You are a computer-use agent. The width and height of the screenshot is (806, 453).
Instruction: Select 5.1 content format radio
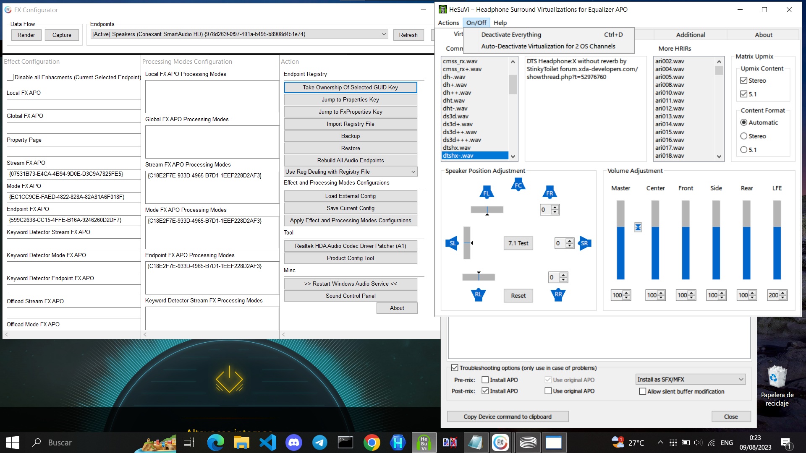tap(744, 150)
